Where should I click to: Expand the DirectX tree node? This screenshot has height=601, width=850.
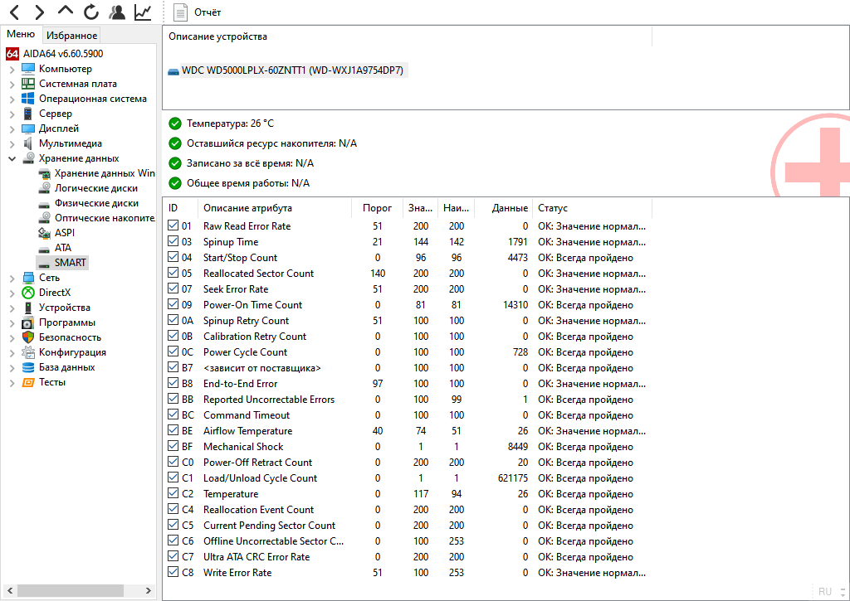(x=12, y=293)
